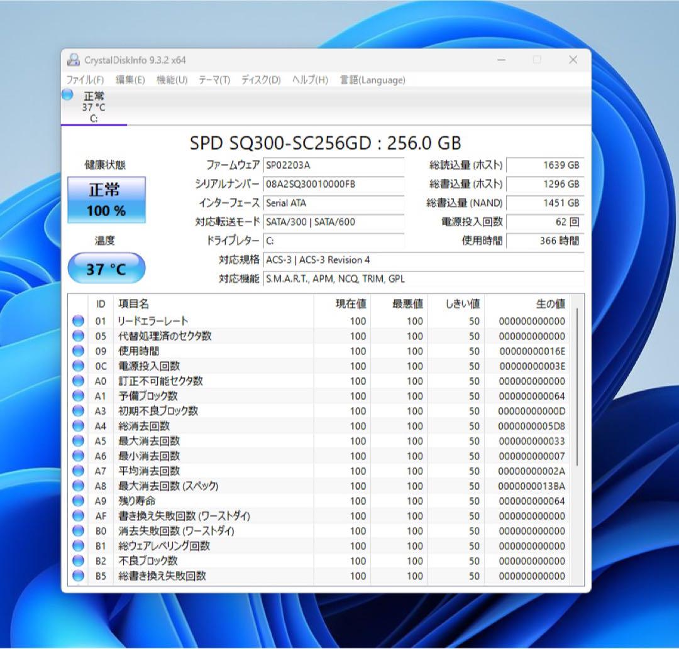
Task: Click status orb for B0 消去失敗回数
Action: [x=79, y=531]
